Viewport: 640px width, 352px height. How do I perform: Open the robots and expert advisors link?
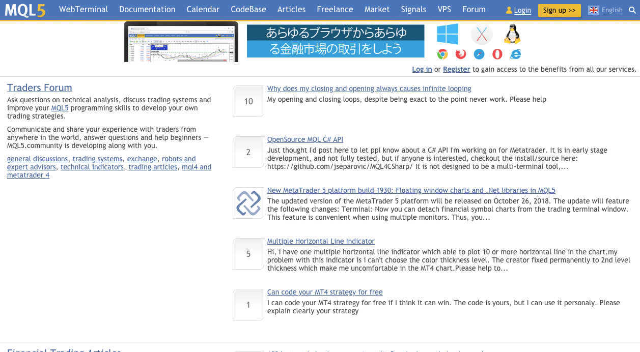pyautogui.click(x=179, y=159)
